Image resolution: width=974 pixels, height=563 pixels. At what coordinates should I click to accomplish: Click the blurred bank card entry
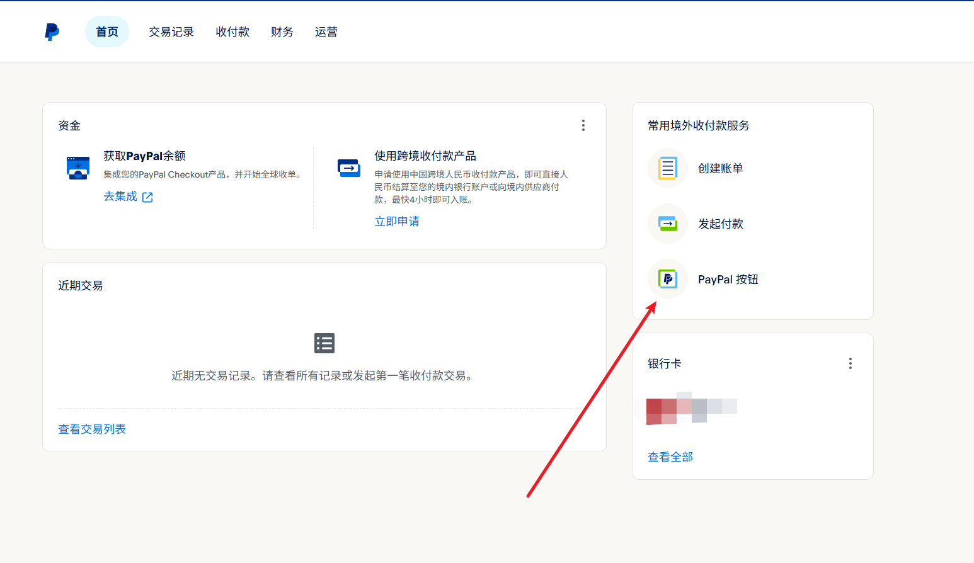coord(692,408)
